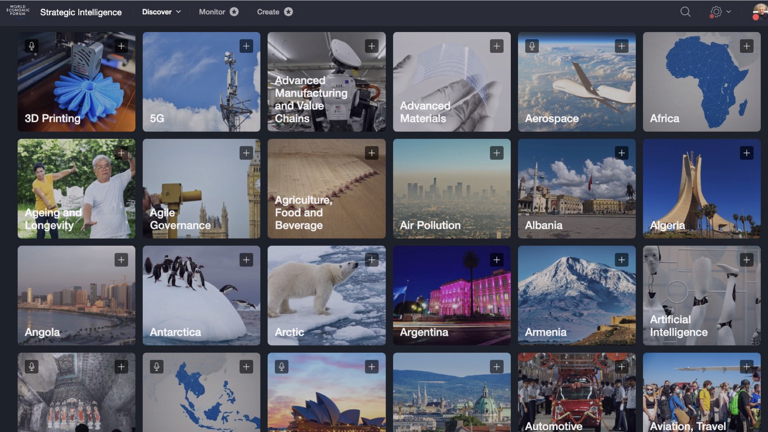Open the Antarctica penguins card
Image resolution: width=768 pixels, height=432 pixels.
point(202,296)
